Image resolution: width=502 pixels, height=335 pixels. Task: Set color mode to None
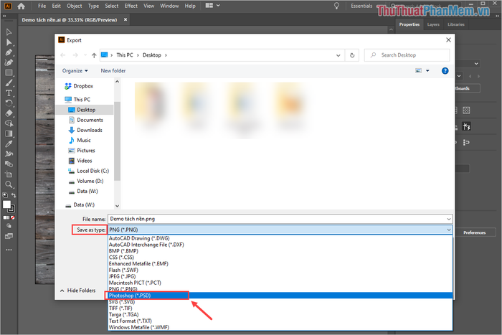13,218
